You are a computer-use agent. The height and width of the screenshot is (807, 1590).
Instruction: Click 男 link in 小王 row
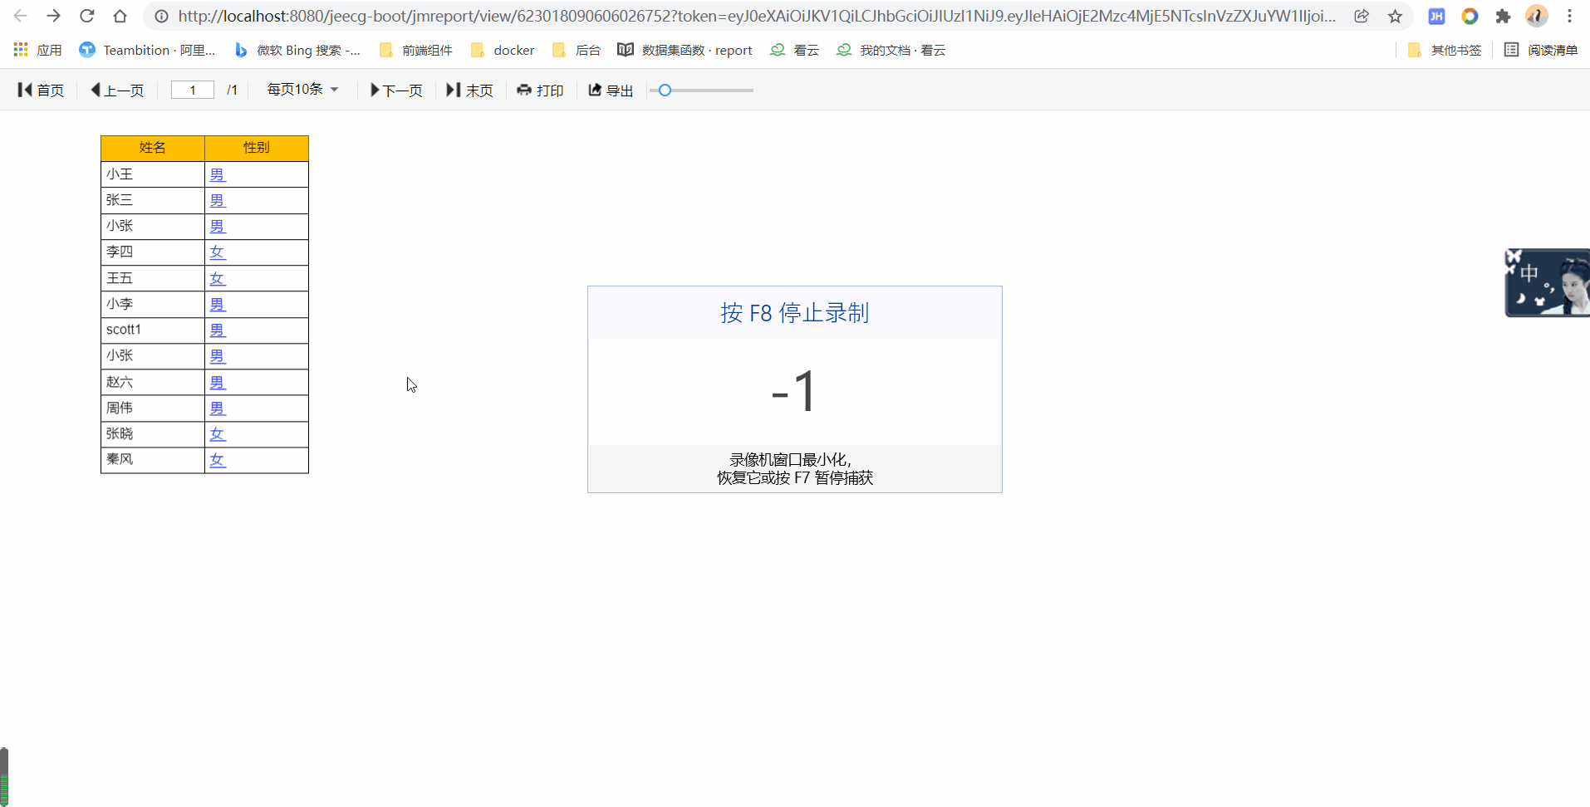[217, 174]
